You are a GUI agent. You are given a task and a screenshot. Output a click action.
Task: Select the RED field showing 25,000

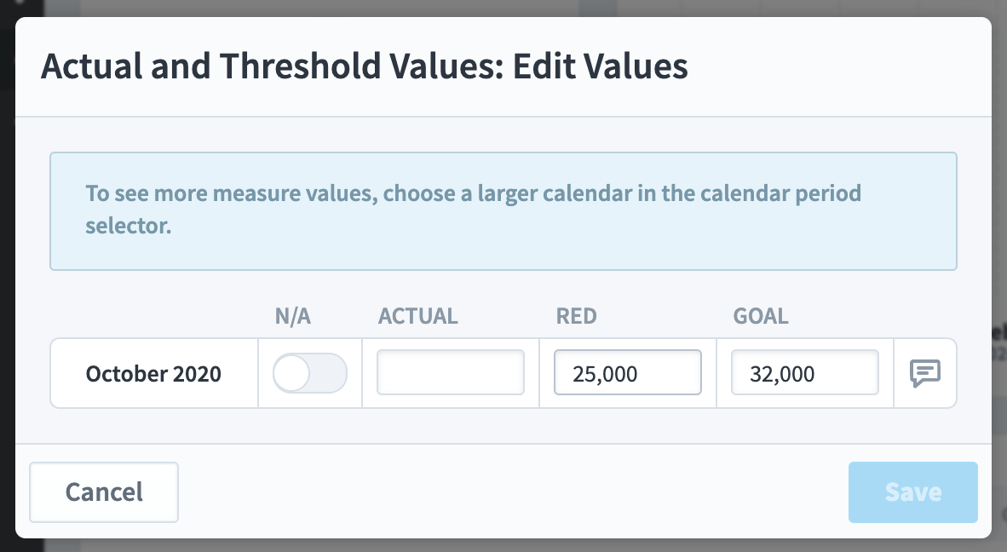[x=627, y=372]
